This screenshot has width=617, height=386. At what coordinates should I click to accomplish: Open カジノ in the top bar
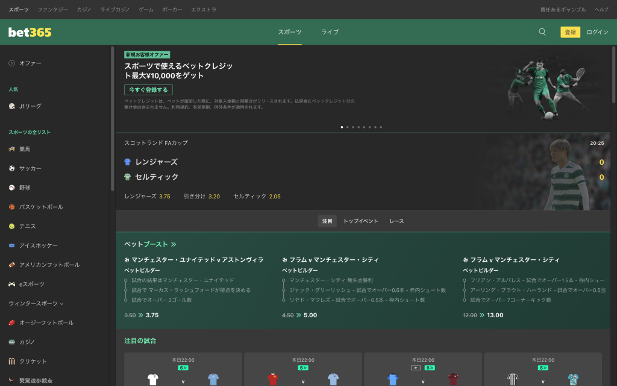coord(84,10)
